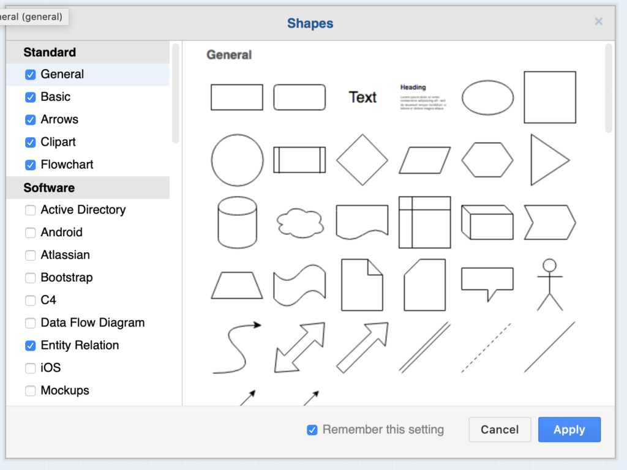Choose the speech callout shape
Viewport: 627px width, 470px height.
click(x=487, y=284)
